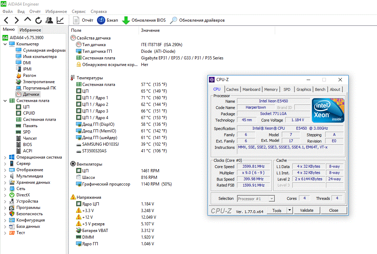Click the Значение column header
Viewport: 377px width, 254px height.
click(150, 30)
